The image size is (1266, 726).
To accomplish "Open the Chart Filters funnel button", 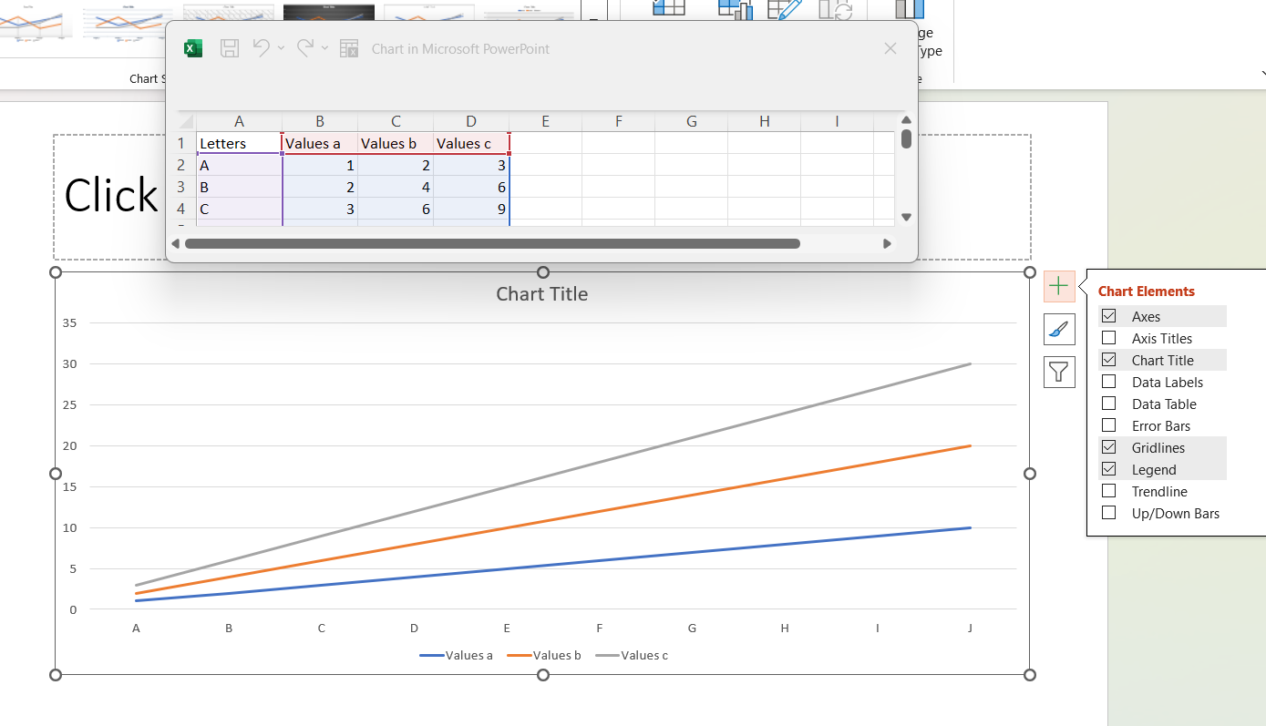I will pyautogui.click(x=1058, y=372).
